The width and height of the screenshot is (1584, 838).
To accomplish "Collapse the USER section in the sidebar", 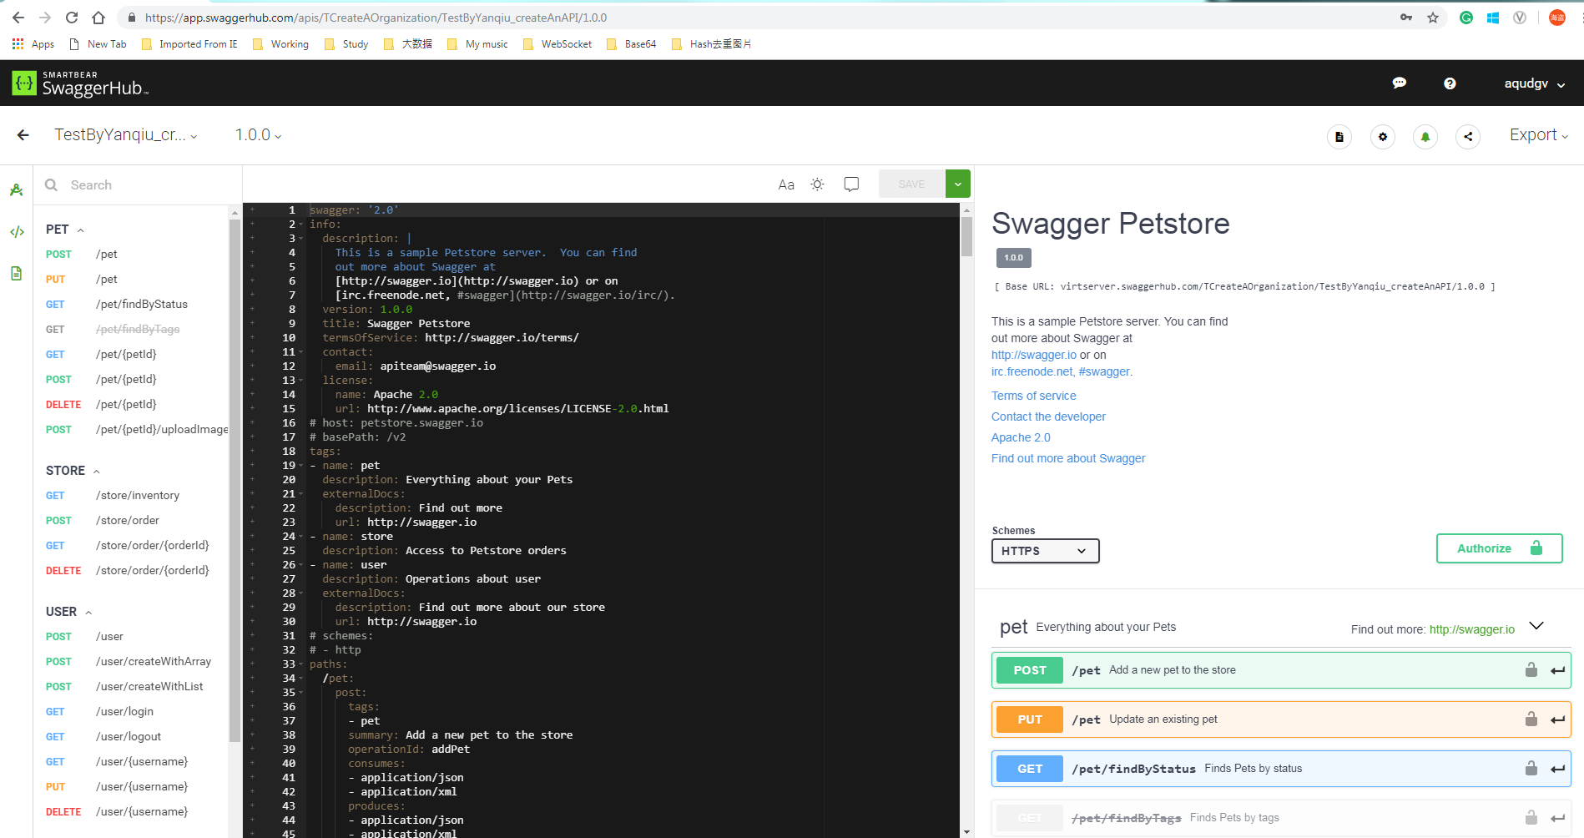I will pyautogui.click(x=88, y=611).
